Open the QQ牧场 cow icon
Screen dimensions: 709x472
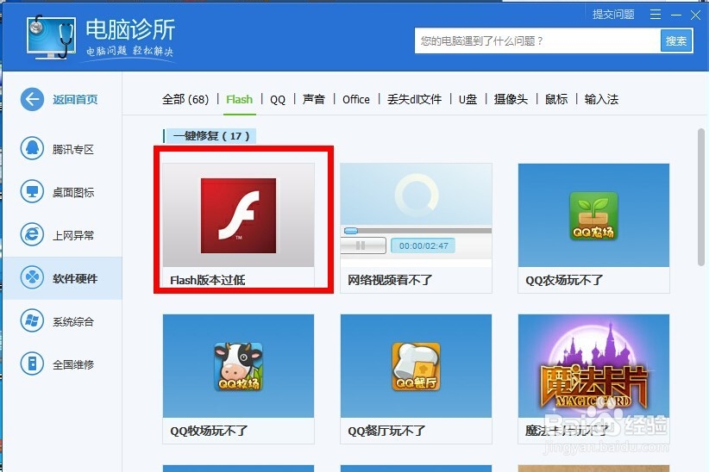[238, 366]
